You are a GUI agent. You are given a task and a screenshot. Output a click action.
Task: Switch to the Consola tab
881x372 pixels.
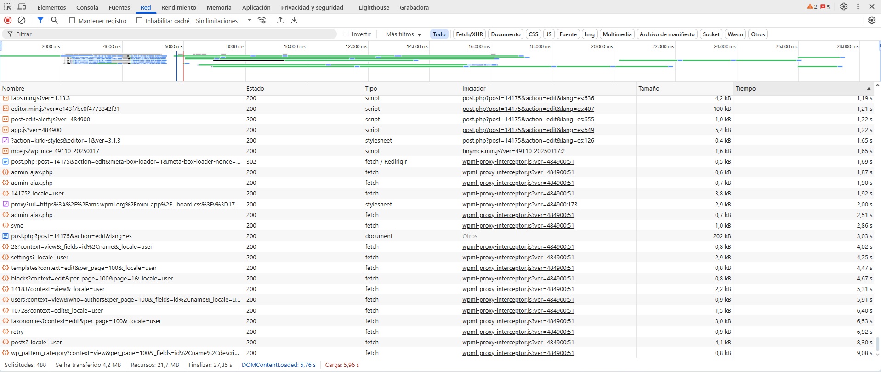pyautogui.click(x=87, y=7)
